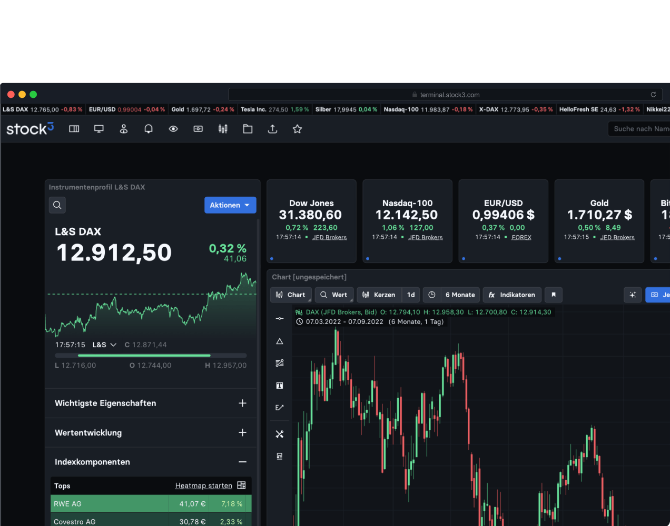Click the clock time range icon
Viewport: 670px width, 526px height.
tap(432, 295)
